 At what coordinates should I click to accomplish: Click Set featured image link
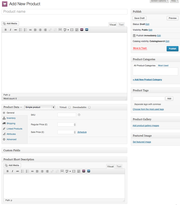coord(142,142)
